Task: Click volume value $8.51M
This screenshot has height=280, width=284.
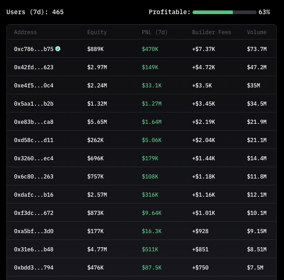Action: (x=257, y=249)
